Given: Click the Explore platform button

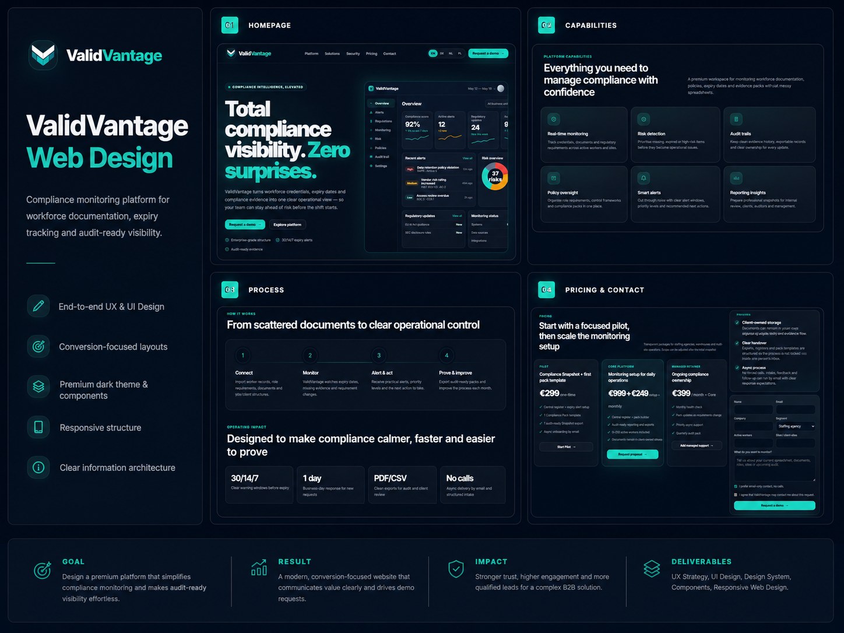Looking at the screenshot, I should (288, 224).
